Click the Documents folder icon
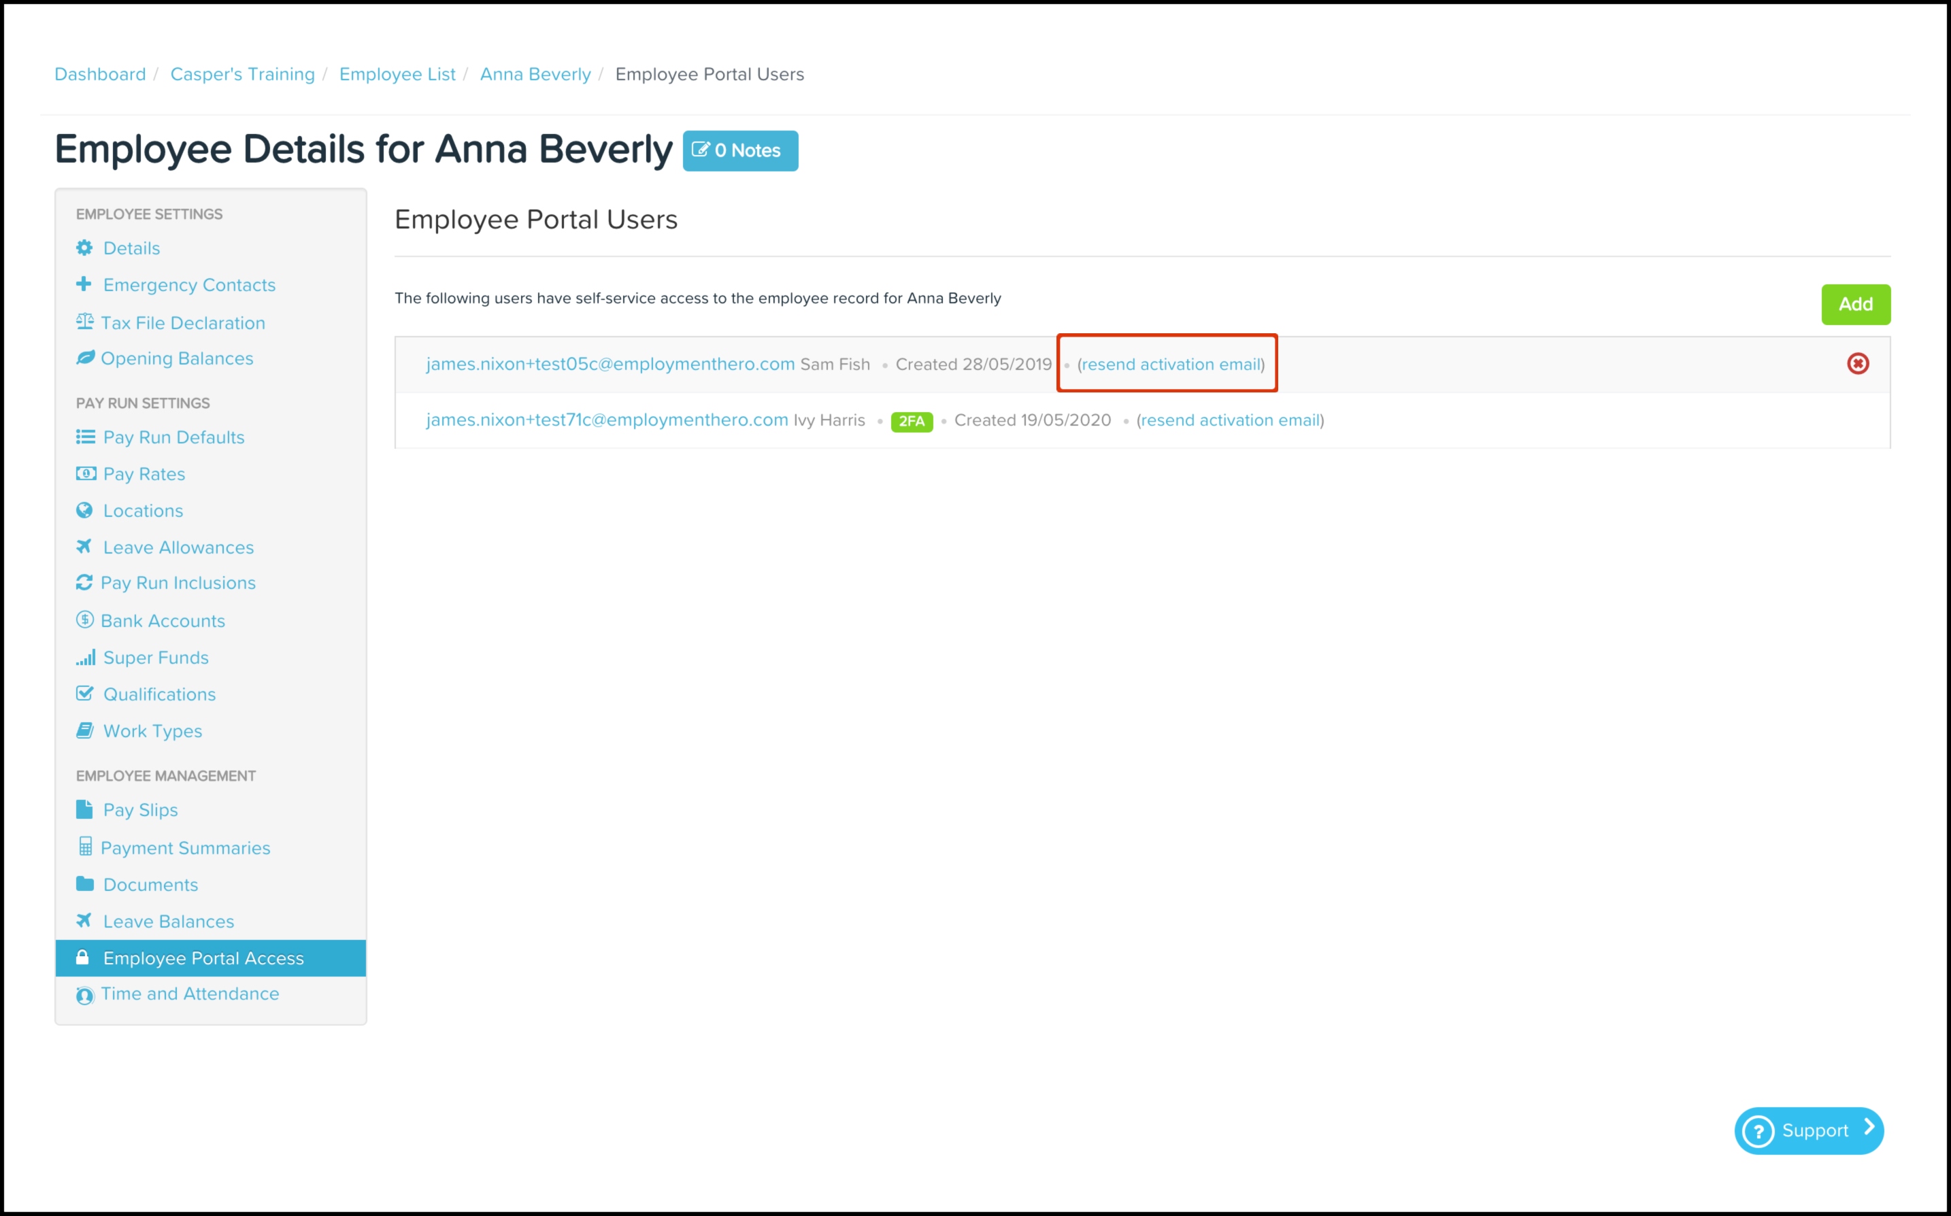Viewport: 1951px width, 1216px height. click(84, 884)
